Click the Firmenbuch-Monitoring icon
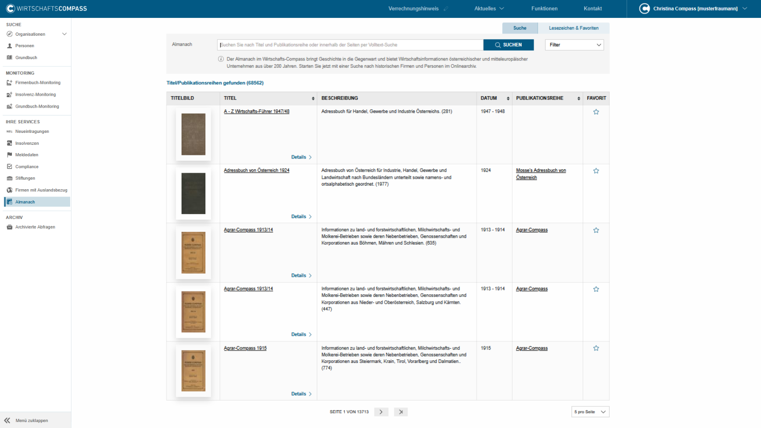The image size is (761, 428). click(x=10, y=83)
